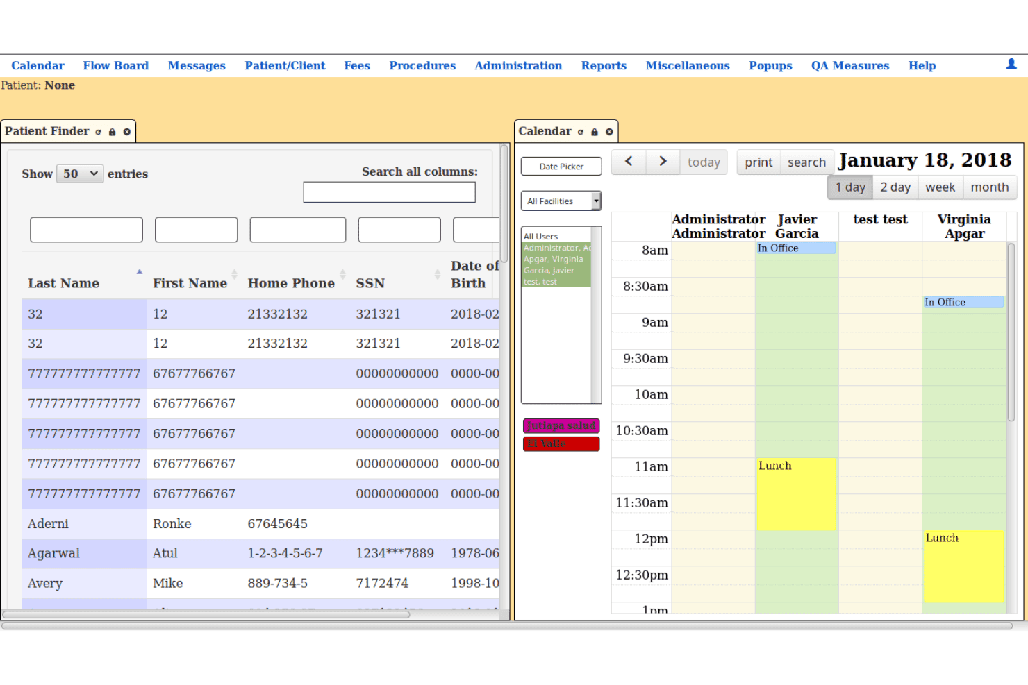1028x685 pixels.
Task: Open the Patient/Client menu
Action: (285, 65)
